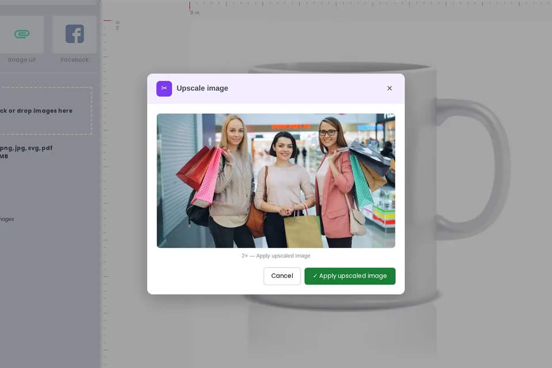
Task: Click the purple scissors icon in the dialog header
Action: pyautogui.click(x=164, y=89)
